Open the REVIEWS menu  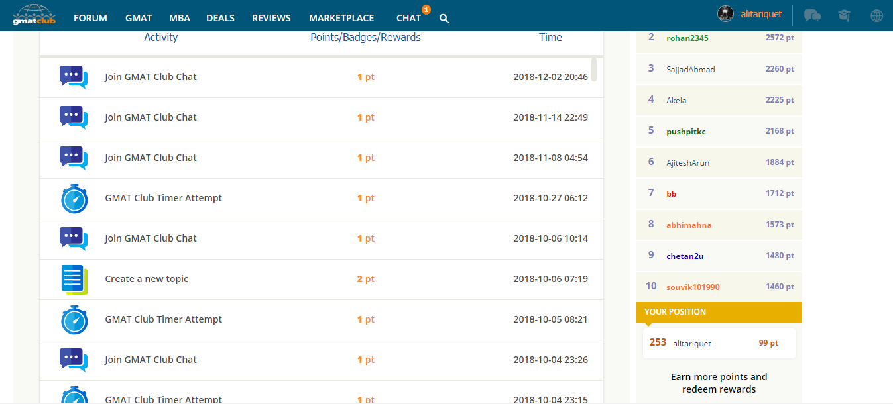(271, 18)
